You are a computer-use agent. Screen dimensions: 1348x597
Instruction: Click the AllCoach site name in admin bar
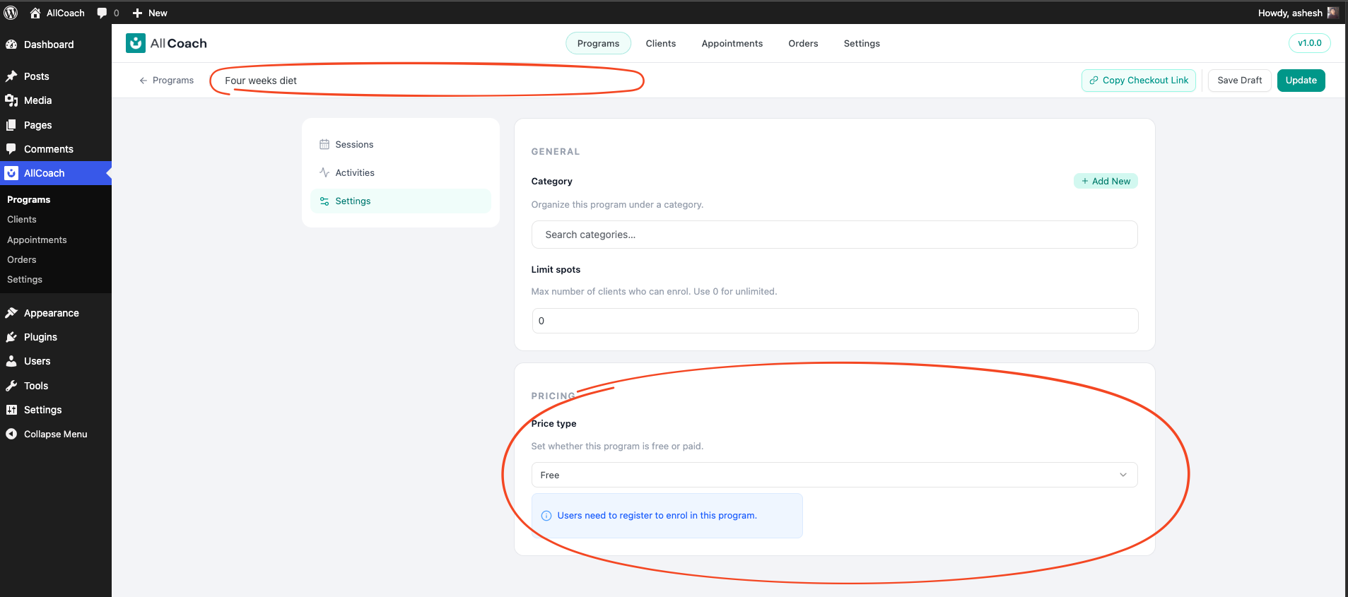(x=66, y=13)
